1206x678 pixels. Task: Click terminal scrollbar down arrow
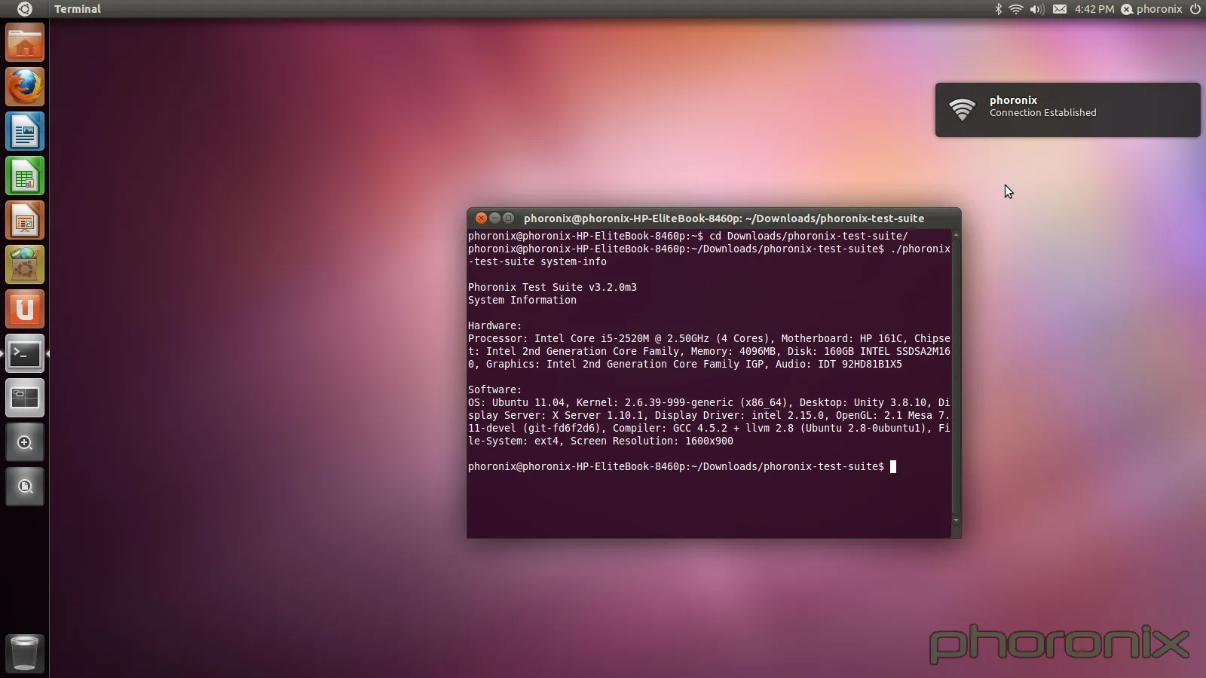pos(956,521)
